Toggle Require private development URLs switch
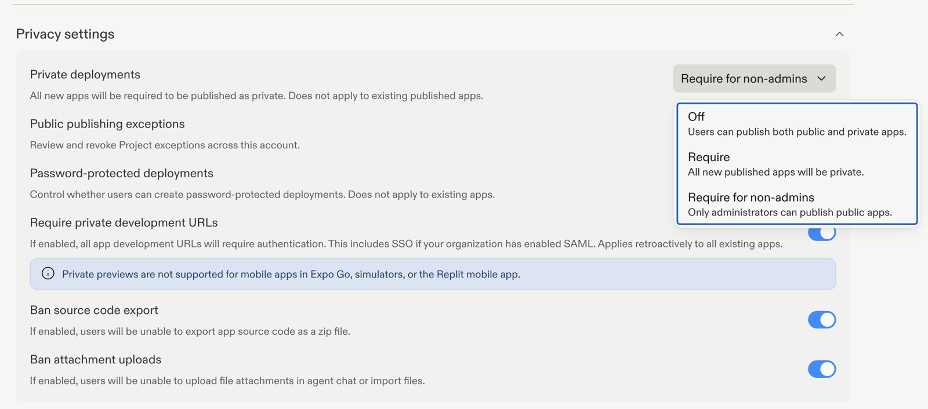This screenshot has width=928, height=409. (822, 233)
